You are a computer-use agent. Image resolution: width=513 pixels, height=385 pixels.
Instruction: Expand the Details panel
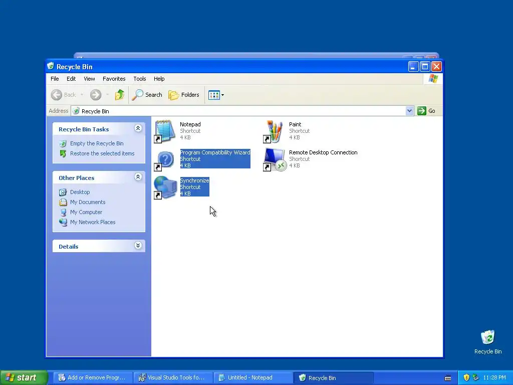click(x=138, y=246)
